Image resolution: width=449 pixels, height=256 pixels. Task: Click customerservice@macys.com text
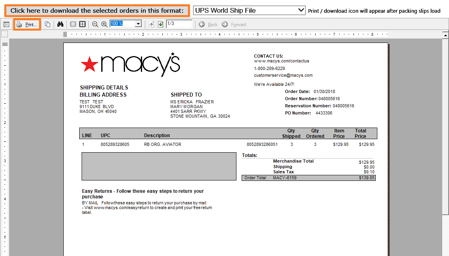pos(283,75)
